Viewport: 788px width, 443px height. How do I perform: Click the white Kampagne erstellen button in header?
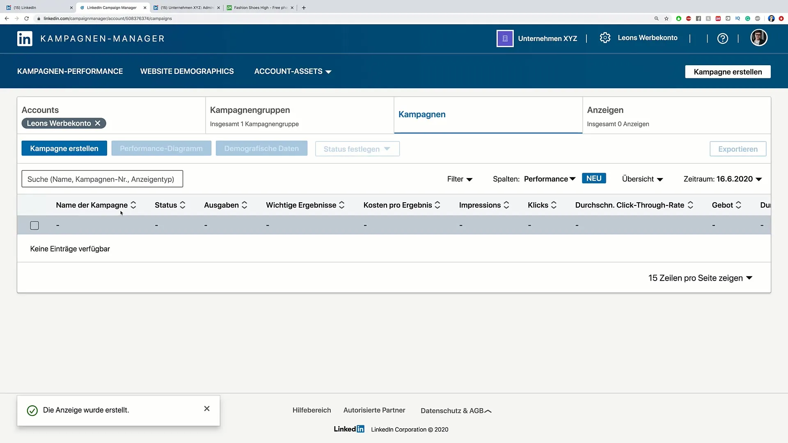pos(728,72)
